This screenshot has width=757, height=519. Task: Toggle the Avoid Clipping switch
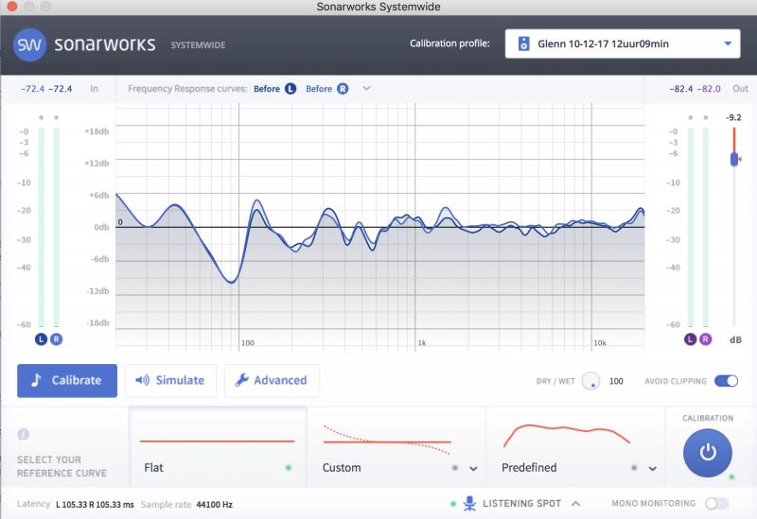(726, 381)
